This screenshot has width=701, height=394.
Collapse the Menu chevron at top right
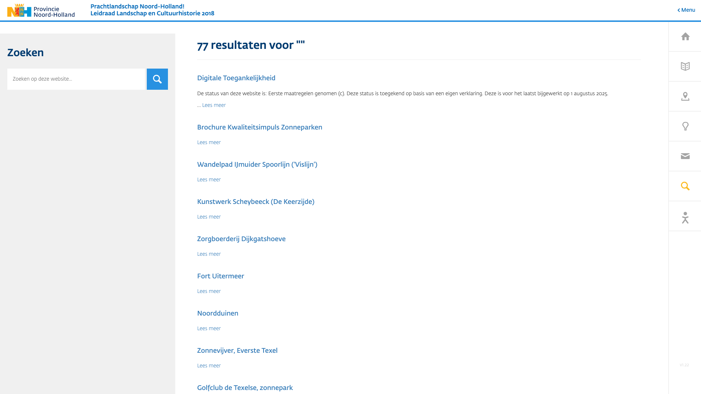pos(686,10)
